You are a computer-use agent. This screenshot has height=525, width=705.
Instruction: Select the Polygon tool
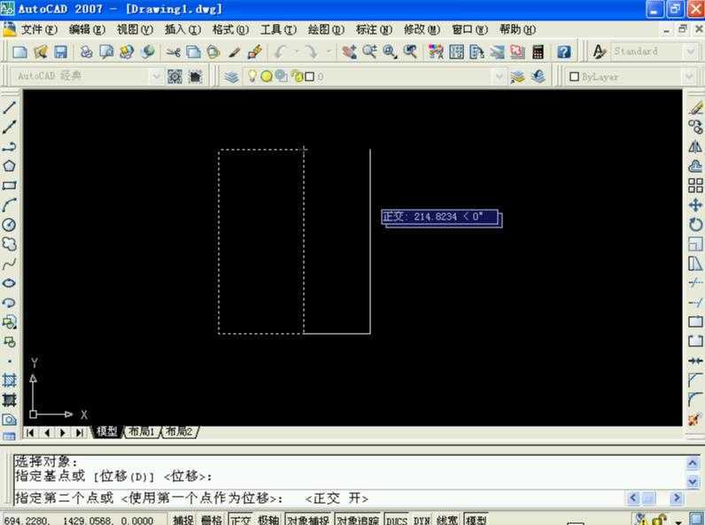pos(10,166)
